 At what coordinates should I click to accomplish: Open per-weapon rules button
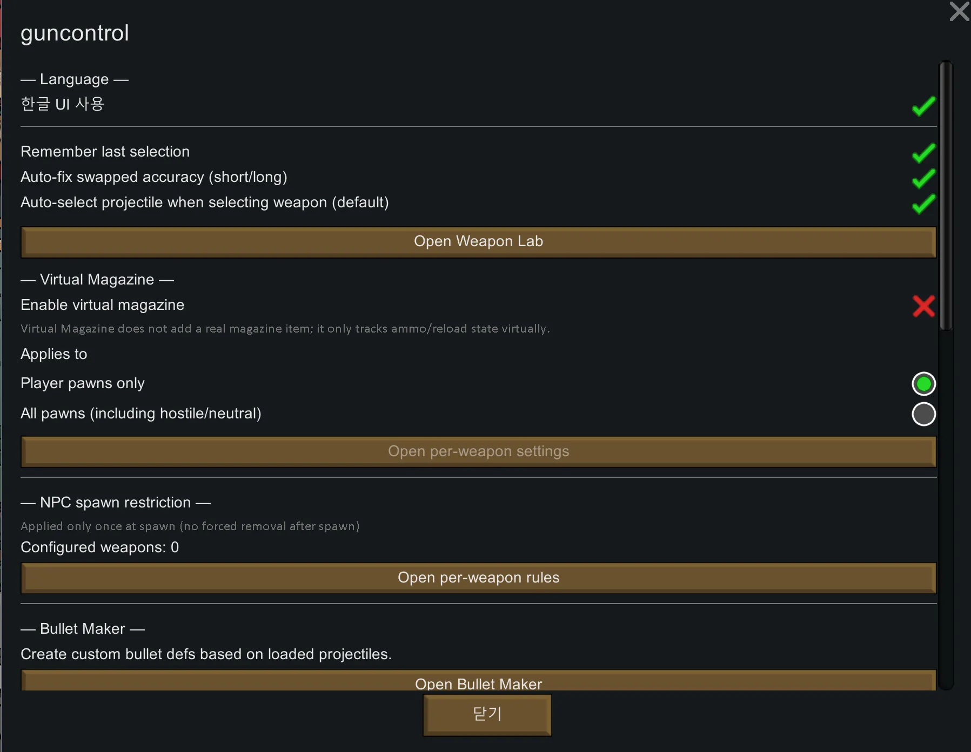pyautogui.click(x=478, y=578)
